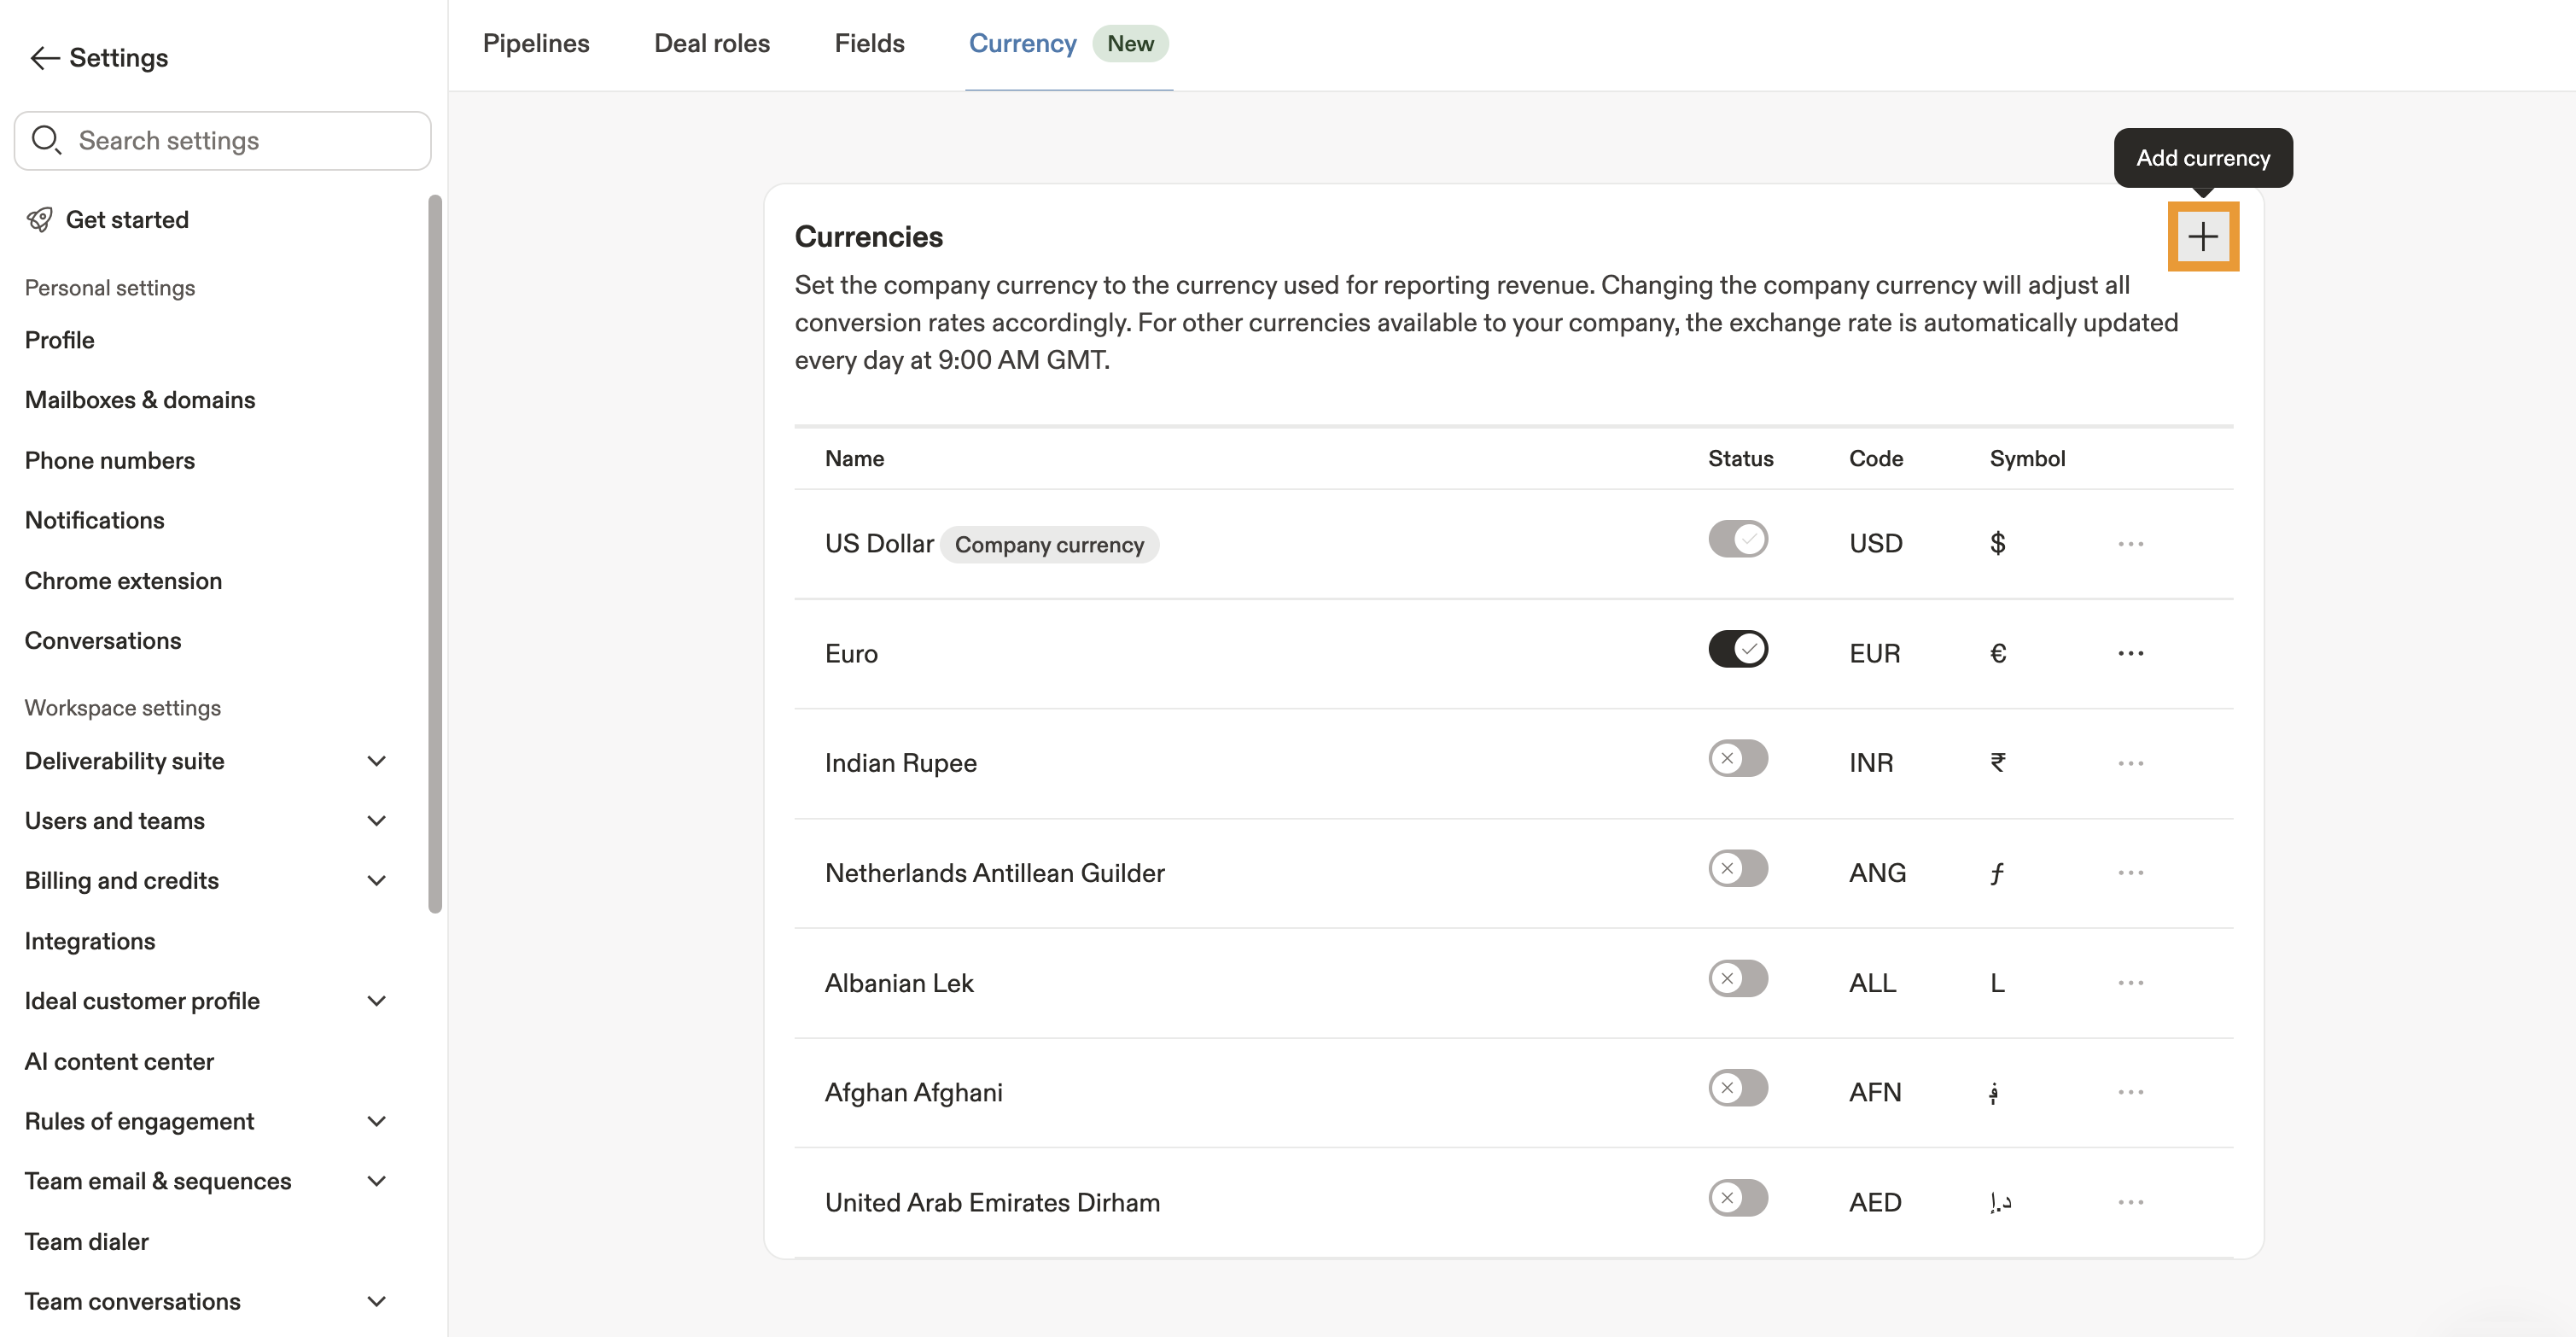Click the Get started rocket icon

(x=40, y=220)
